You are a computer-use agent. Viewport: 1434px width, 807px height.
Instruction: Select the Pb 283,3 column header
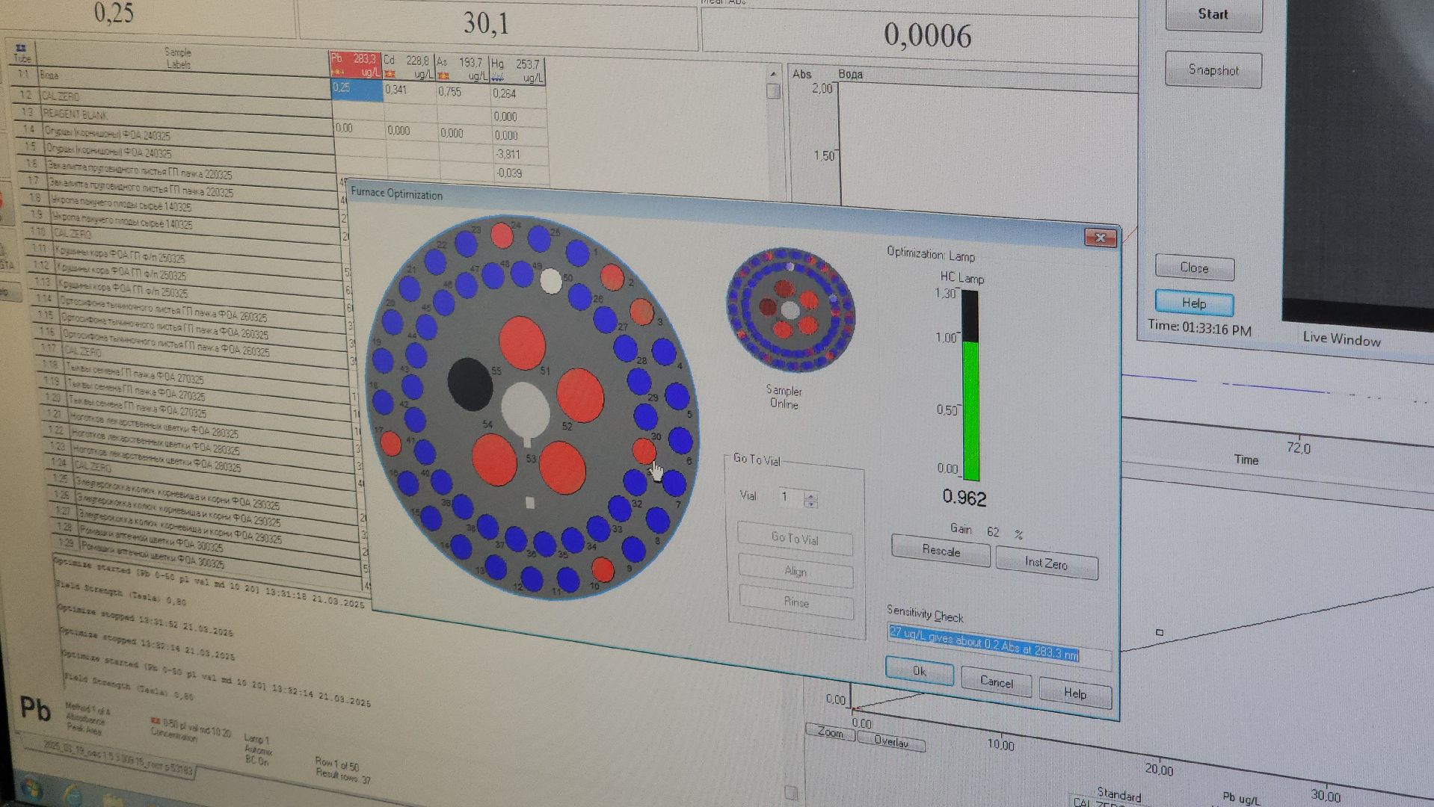tap(355, 65)
